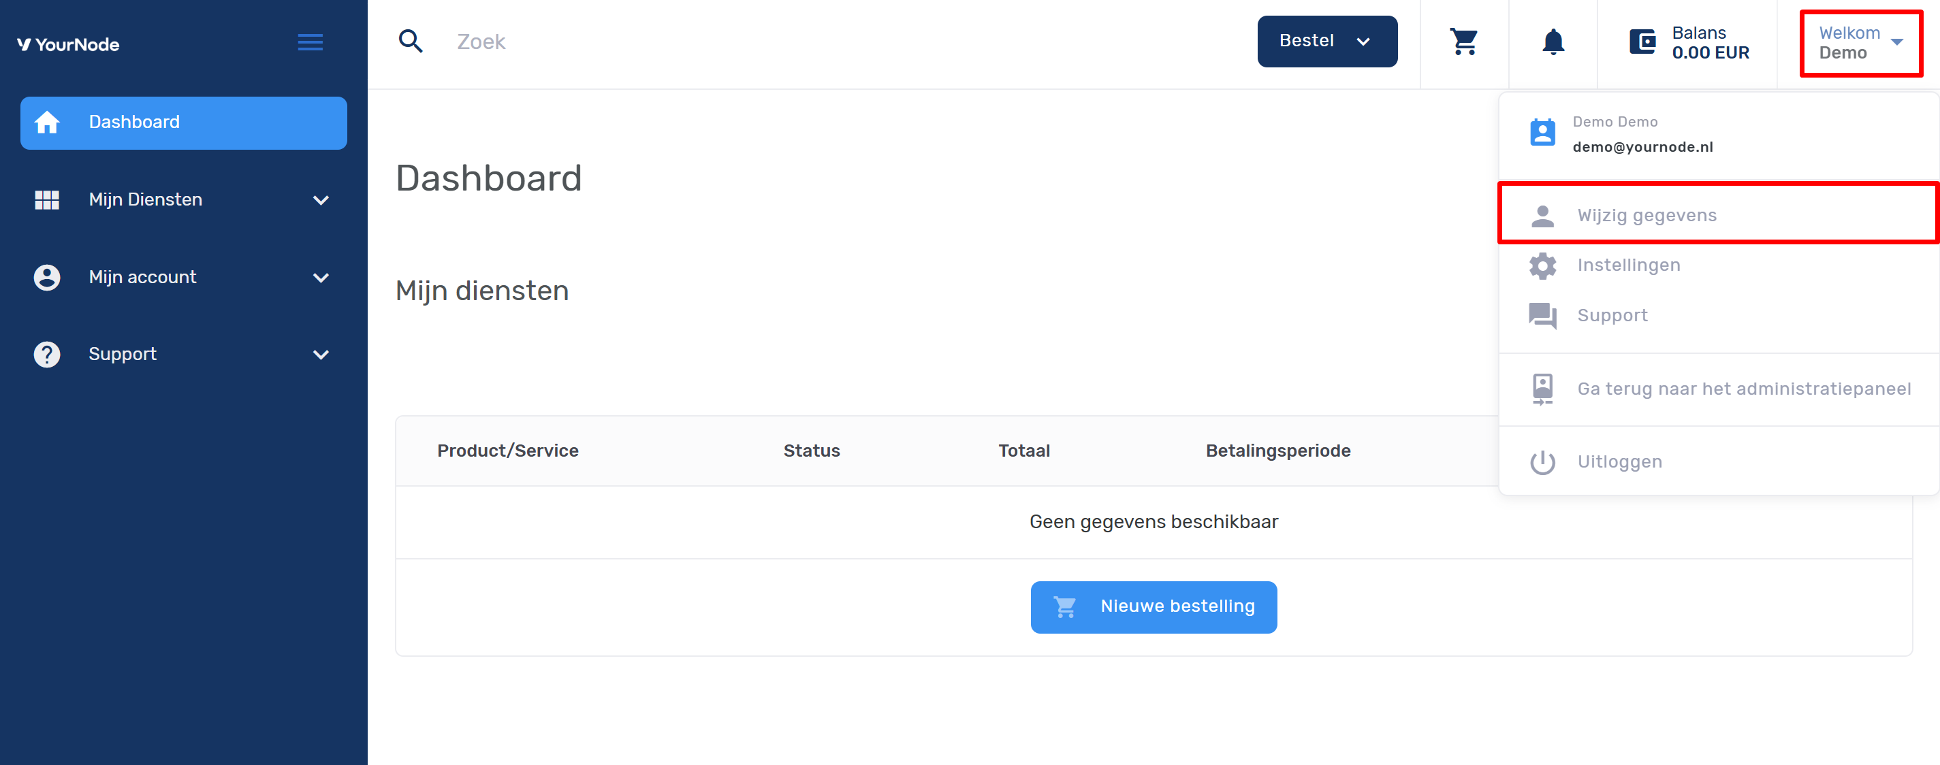This screenshot has width=1940, height=765.
Task: Expand the sidebar Support chevron
Action: point(321,355)
